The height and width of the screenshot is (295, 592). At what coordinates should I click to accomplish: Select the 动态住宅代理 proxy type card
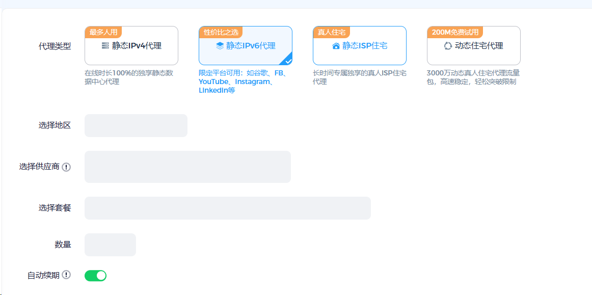pyautogui.click(x=474, y=46)
